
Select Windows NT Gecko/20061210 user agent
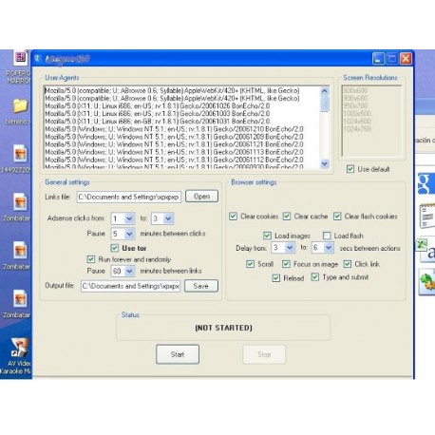click(x=174, y=129)
